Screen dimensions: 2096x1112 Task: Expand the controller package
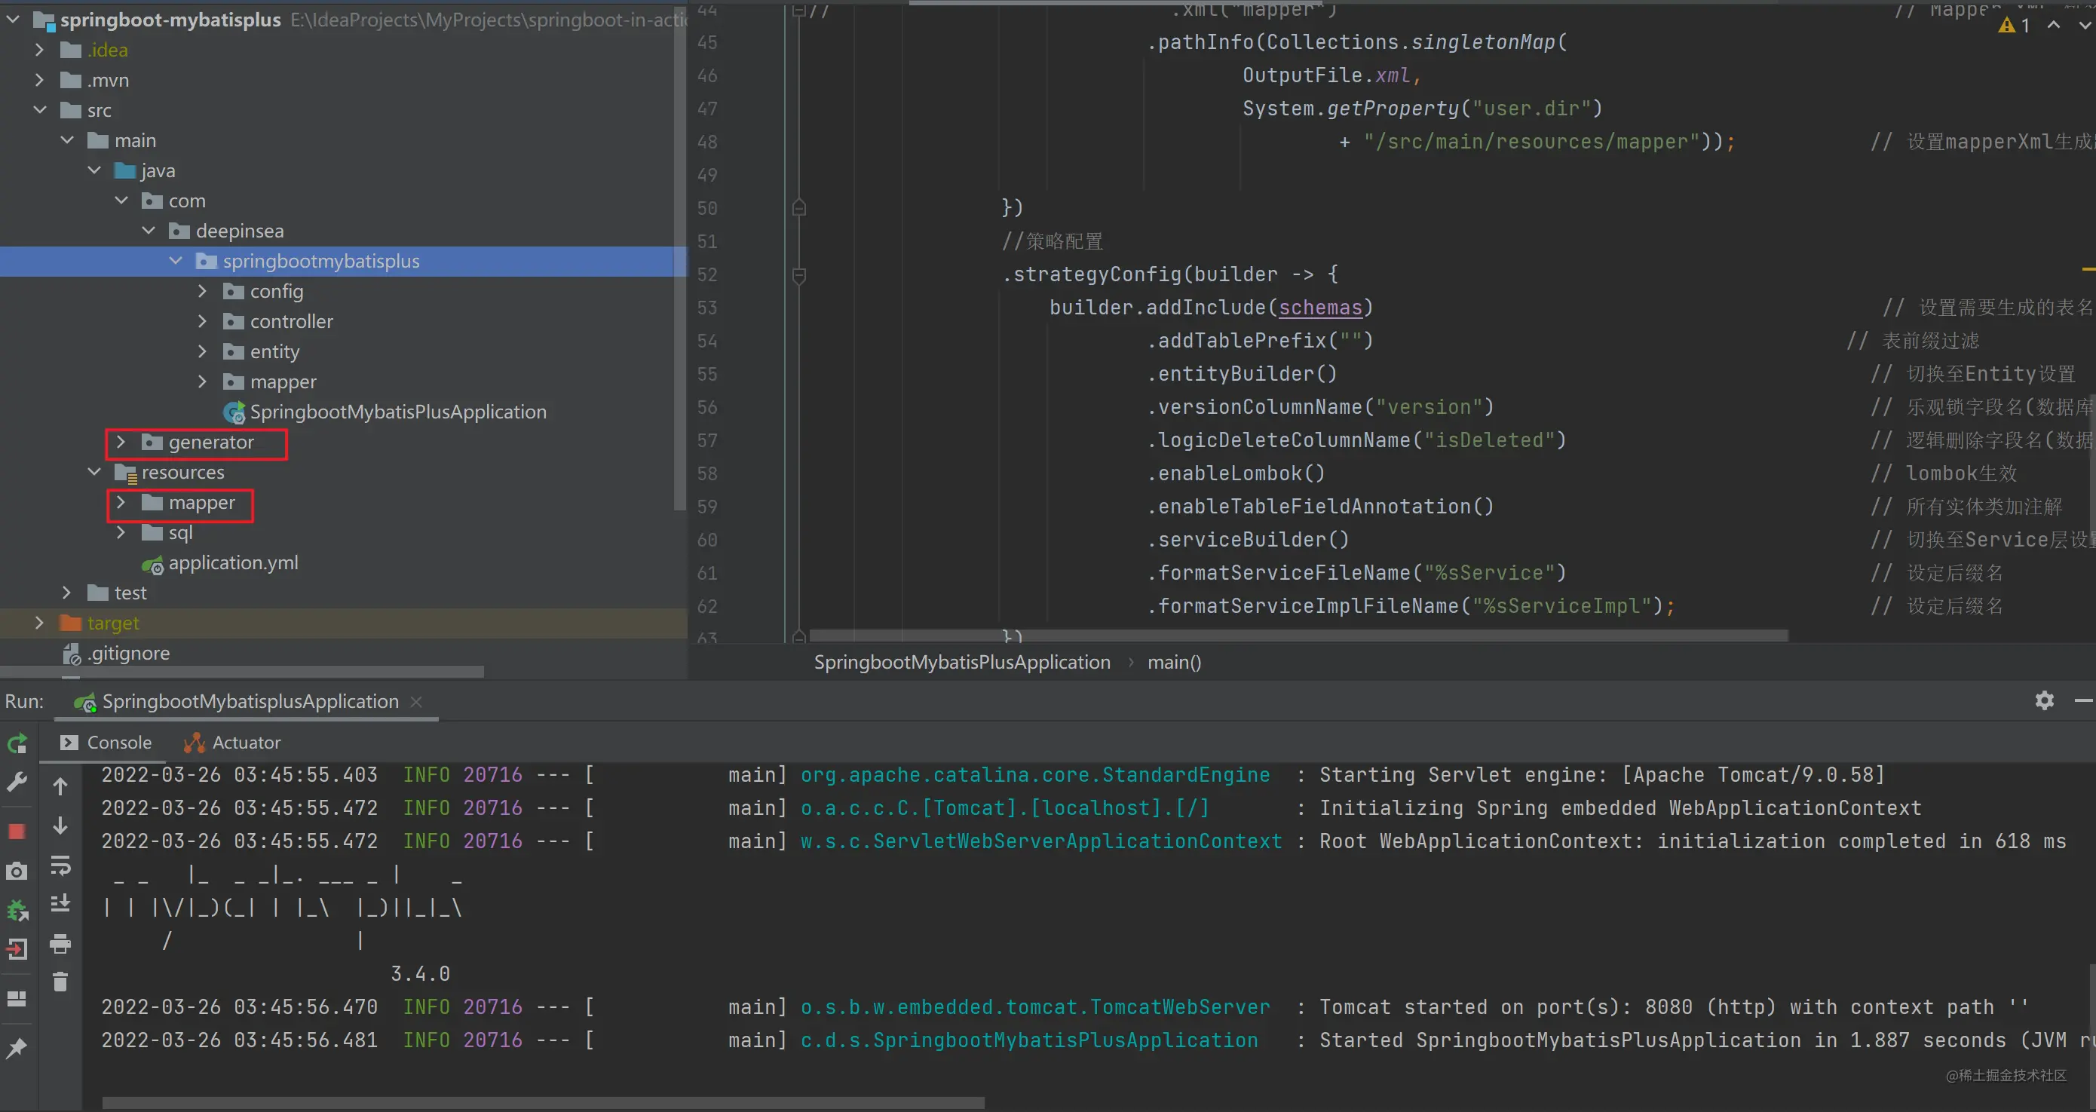pos(203,322)
